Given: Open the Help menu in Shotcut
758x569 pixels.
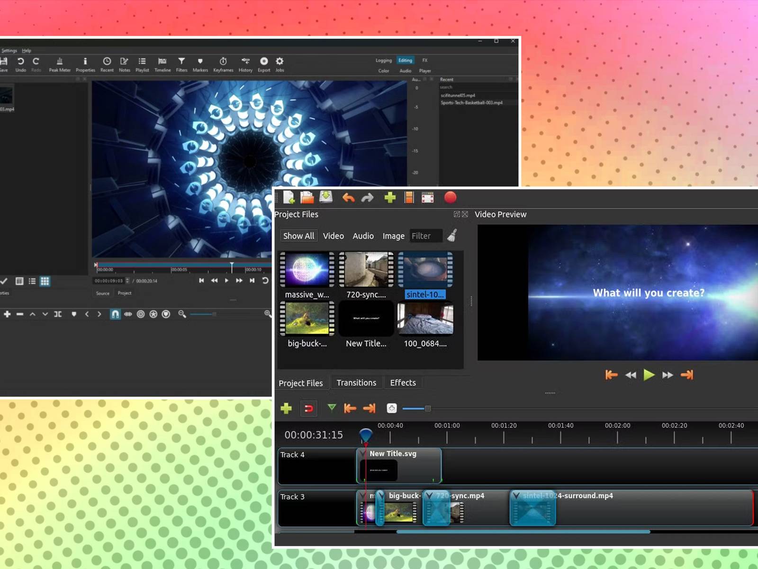Looking at the screenshot, I should click(27, 50).
